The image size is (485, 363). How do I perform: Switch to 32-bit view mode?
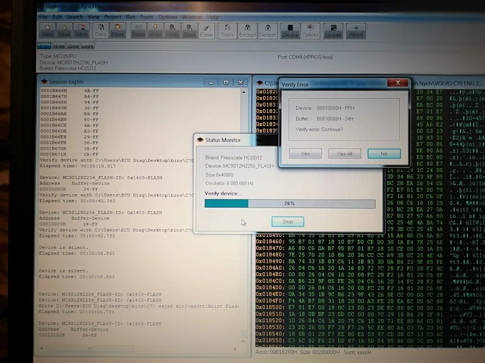[x=73, y=46]
